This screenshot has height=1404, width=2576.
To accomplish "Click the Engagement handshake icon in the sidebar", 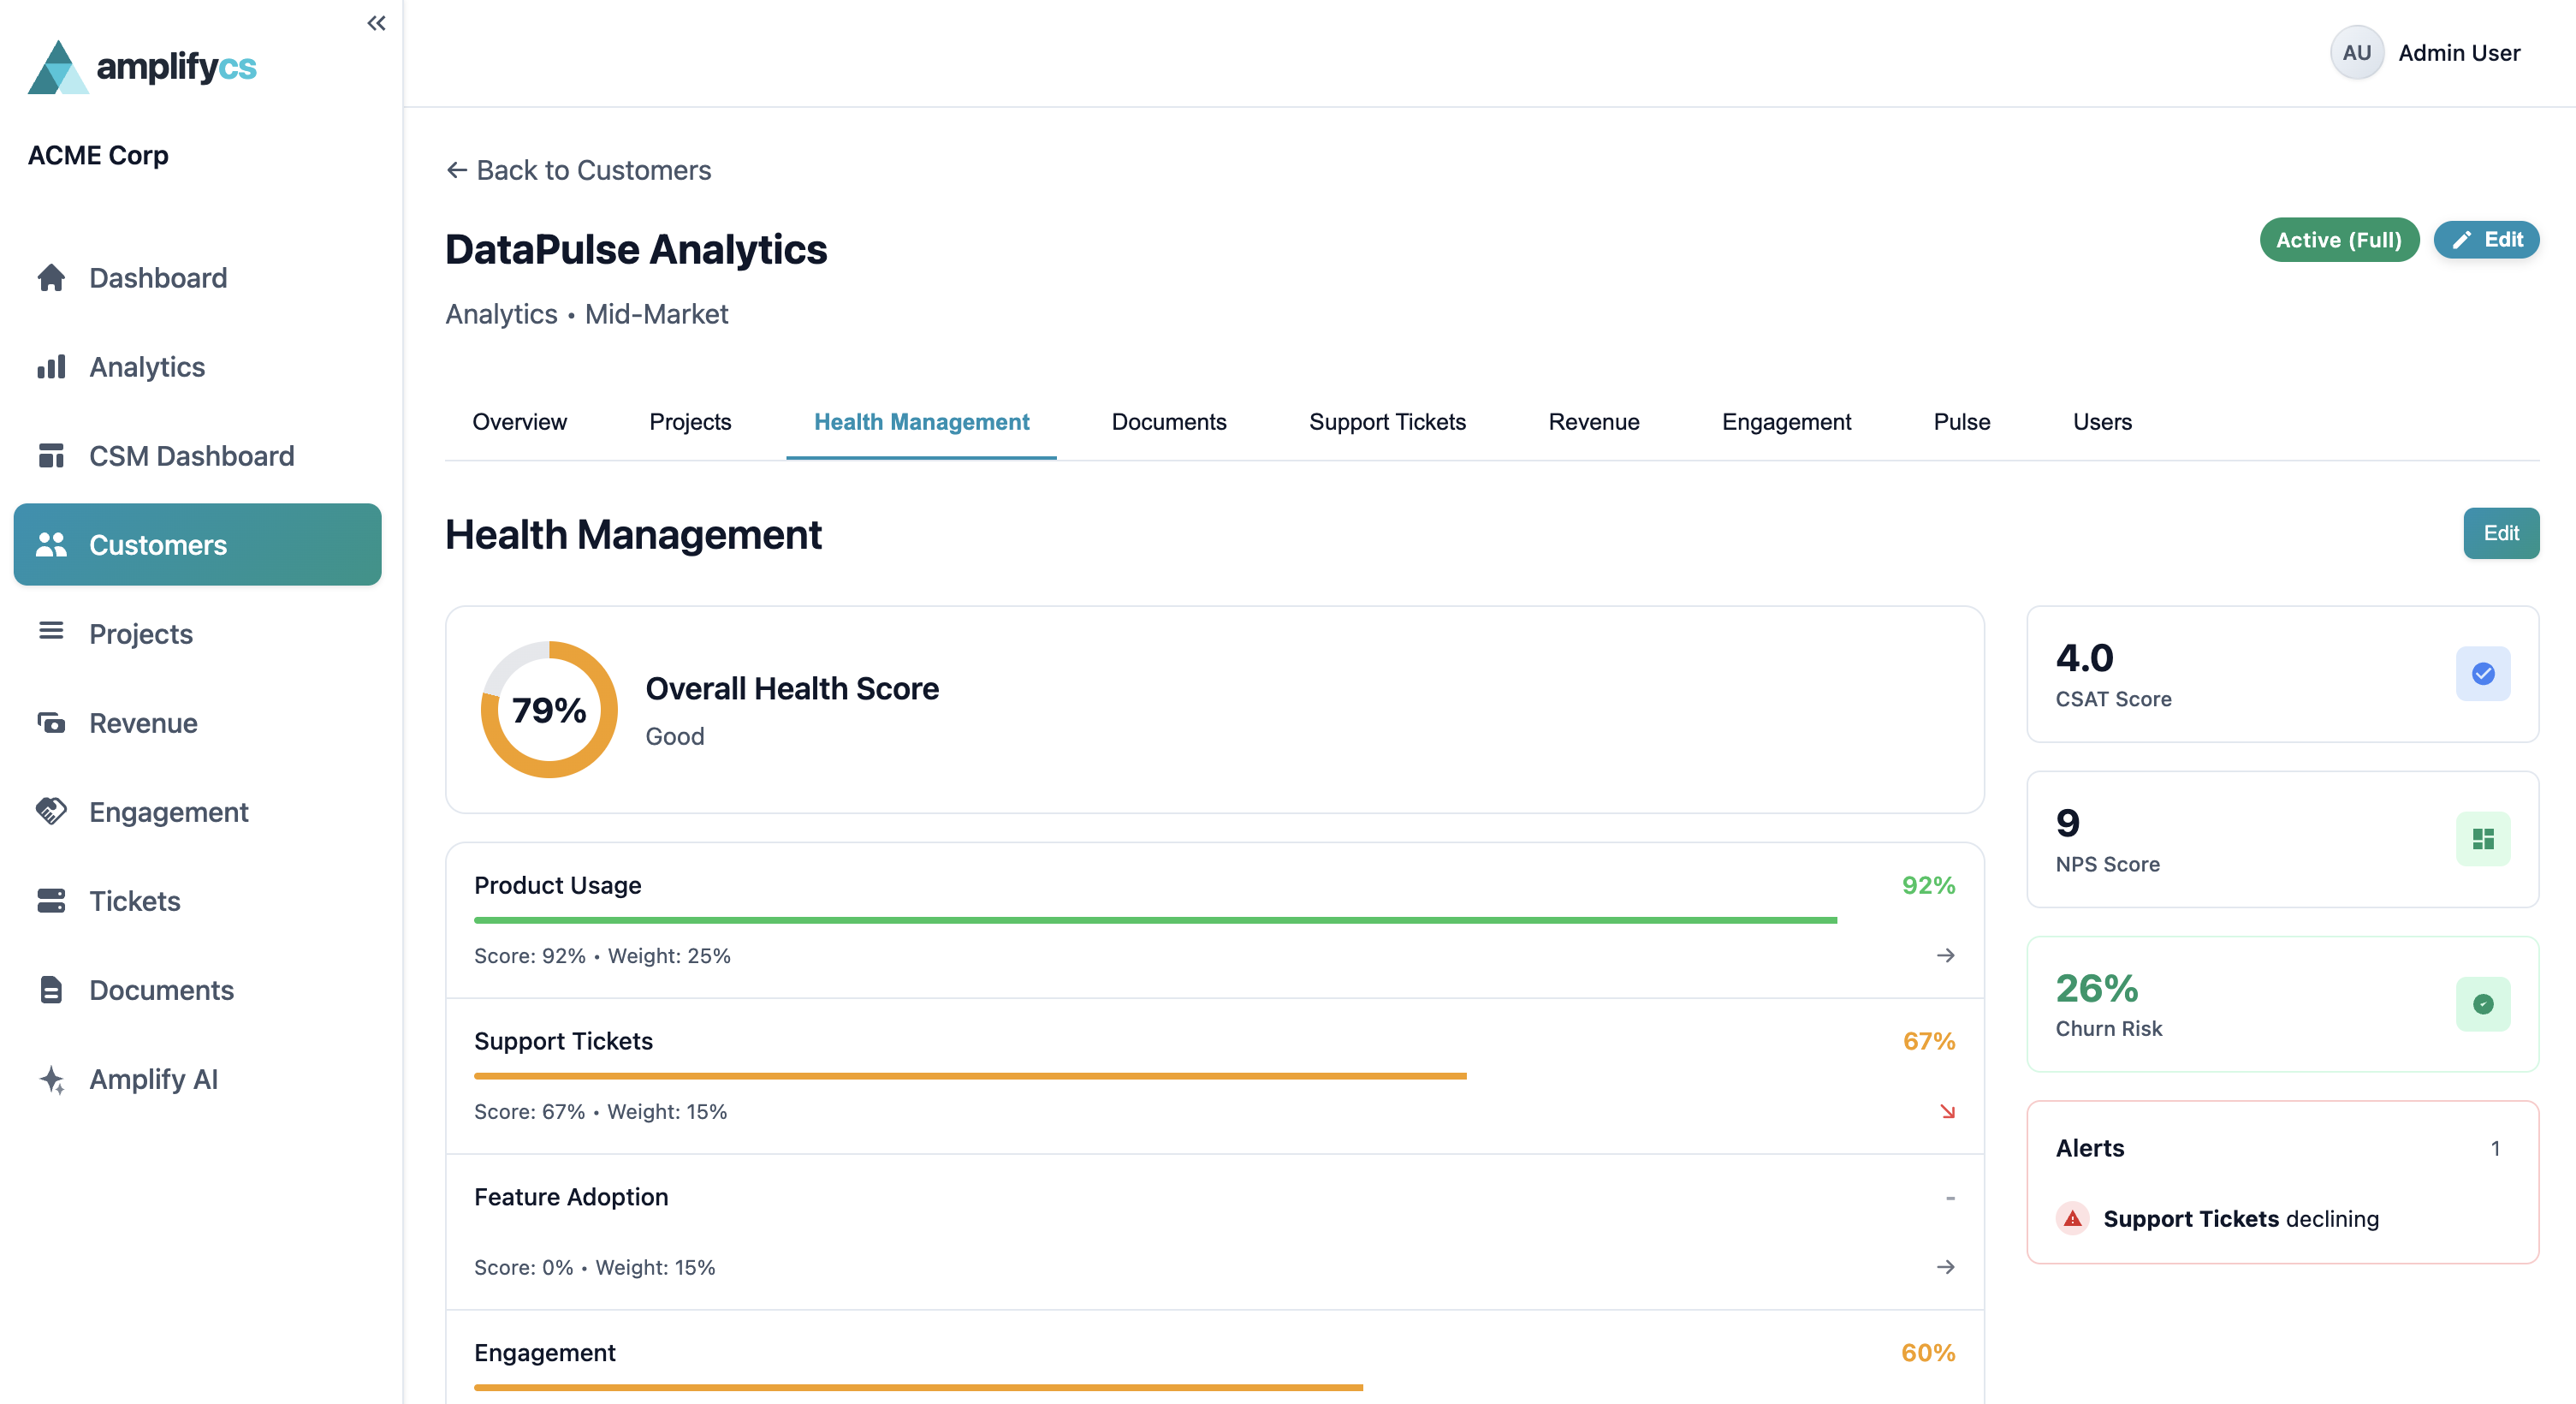I will coord(52,811).
